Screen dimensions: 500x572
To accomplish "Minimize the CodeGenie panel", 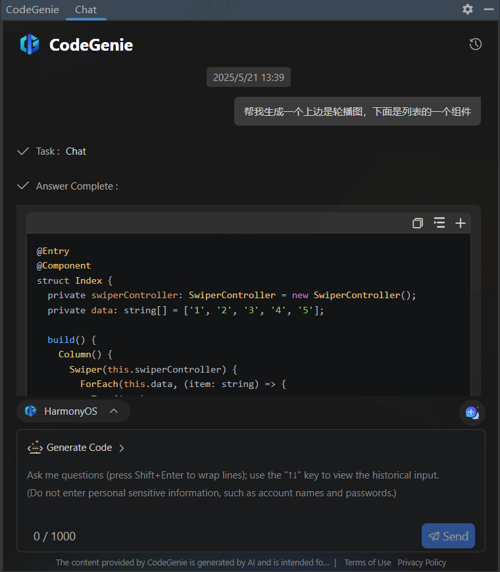I will tap(489, 9).
